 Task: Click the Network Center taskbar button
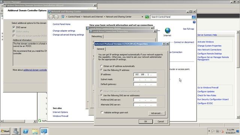(44, 131)
